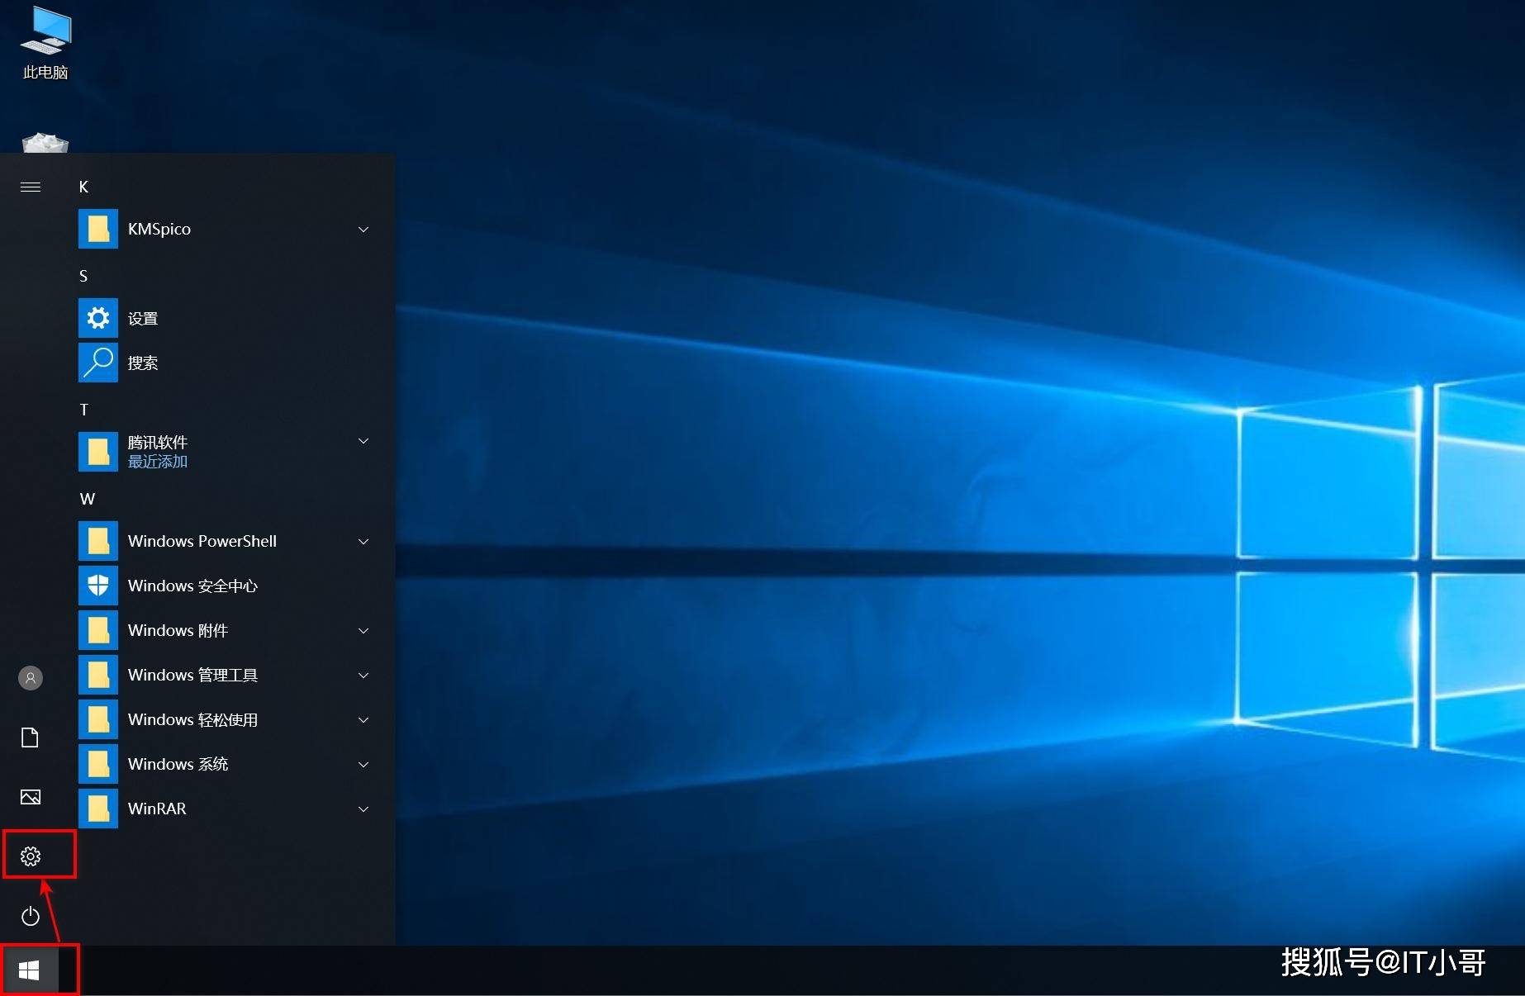
Task: Click the Power icon in Start sidebar
Action: (31, 916)
